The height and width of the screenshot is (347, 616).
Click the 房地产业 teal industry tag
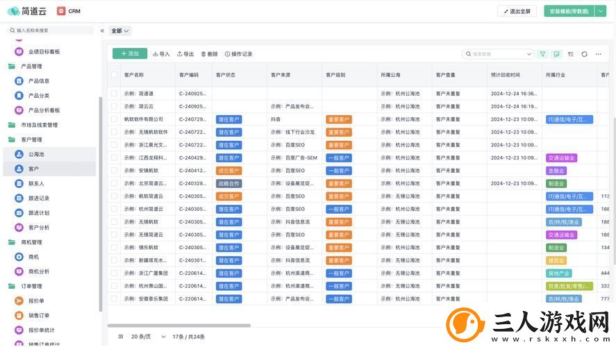pyautogui.click(x=558, y=273)
